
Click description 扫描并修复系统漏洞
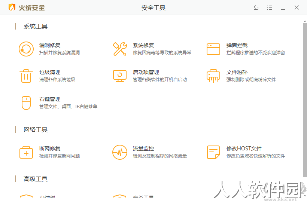60,53
